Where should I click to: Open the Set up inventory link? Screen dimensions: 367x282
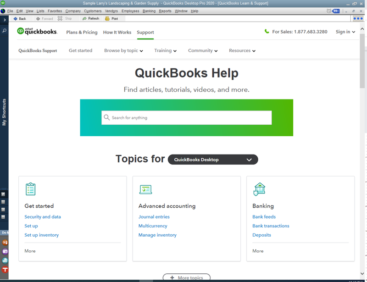(x=42, y=235)
